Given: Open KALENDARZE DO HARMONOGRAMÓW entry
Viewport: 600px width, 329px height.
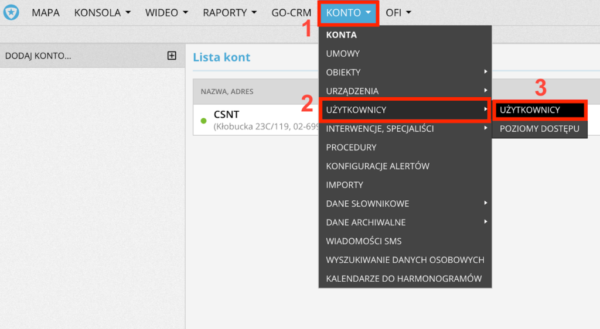Looking at the screenshot, I should [x=404, y=279].
